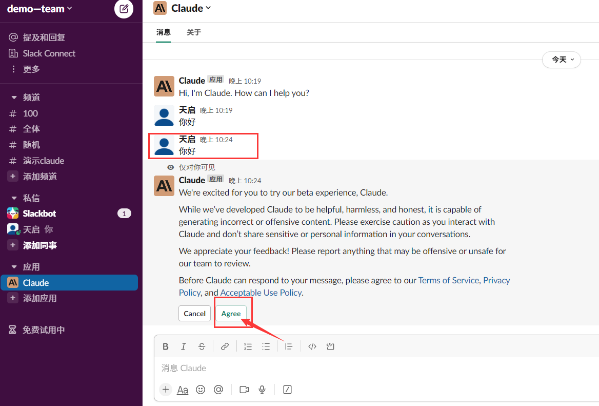
Task: Click 添加同事 plus icon
Action: (13, 245)
